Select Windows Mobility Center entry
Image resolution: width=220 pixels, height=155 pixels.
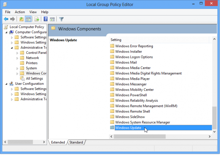coord(135,89)
